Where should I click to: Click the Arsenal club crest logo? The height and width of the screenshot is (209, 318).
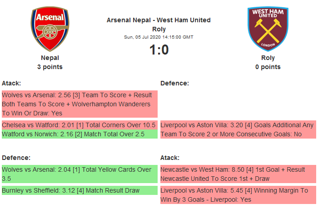pos(50,29)
